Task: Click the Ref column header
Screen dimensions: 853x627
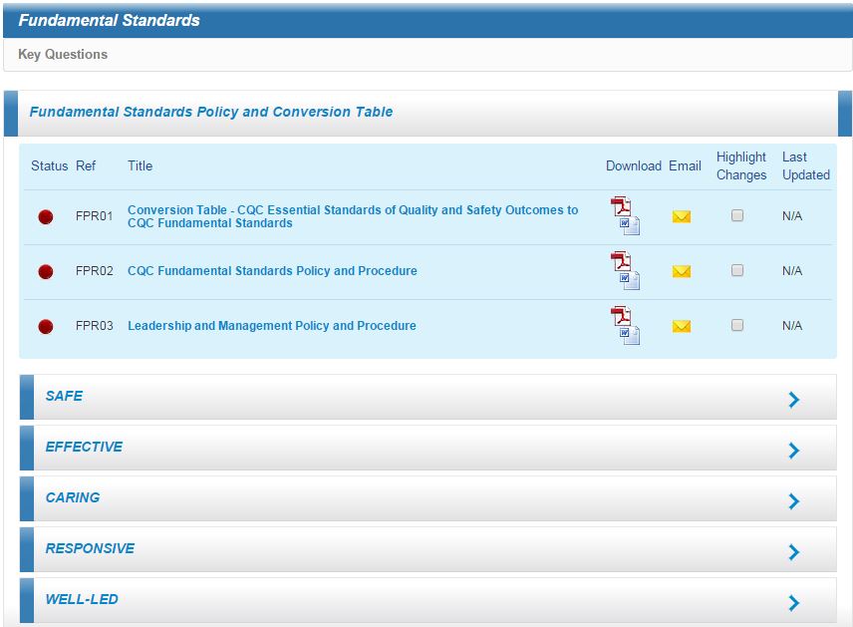Action: (x=86, y=166)
